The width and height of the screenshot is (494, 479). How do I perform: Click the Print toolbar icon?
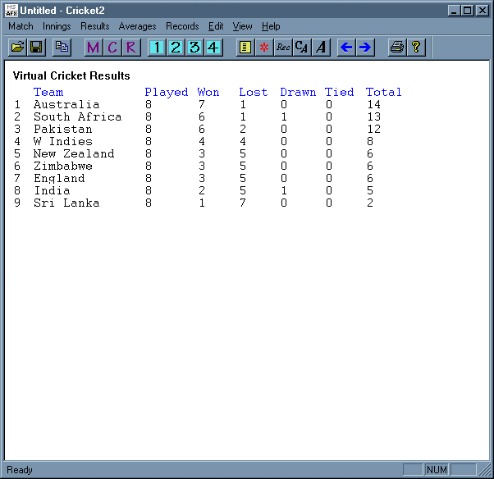point(396,48)
